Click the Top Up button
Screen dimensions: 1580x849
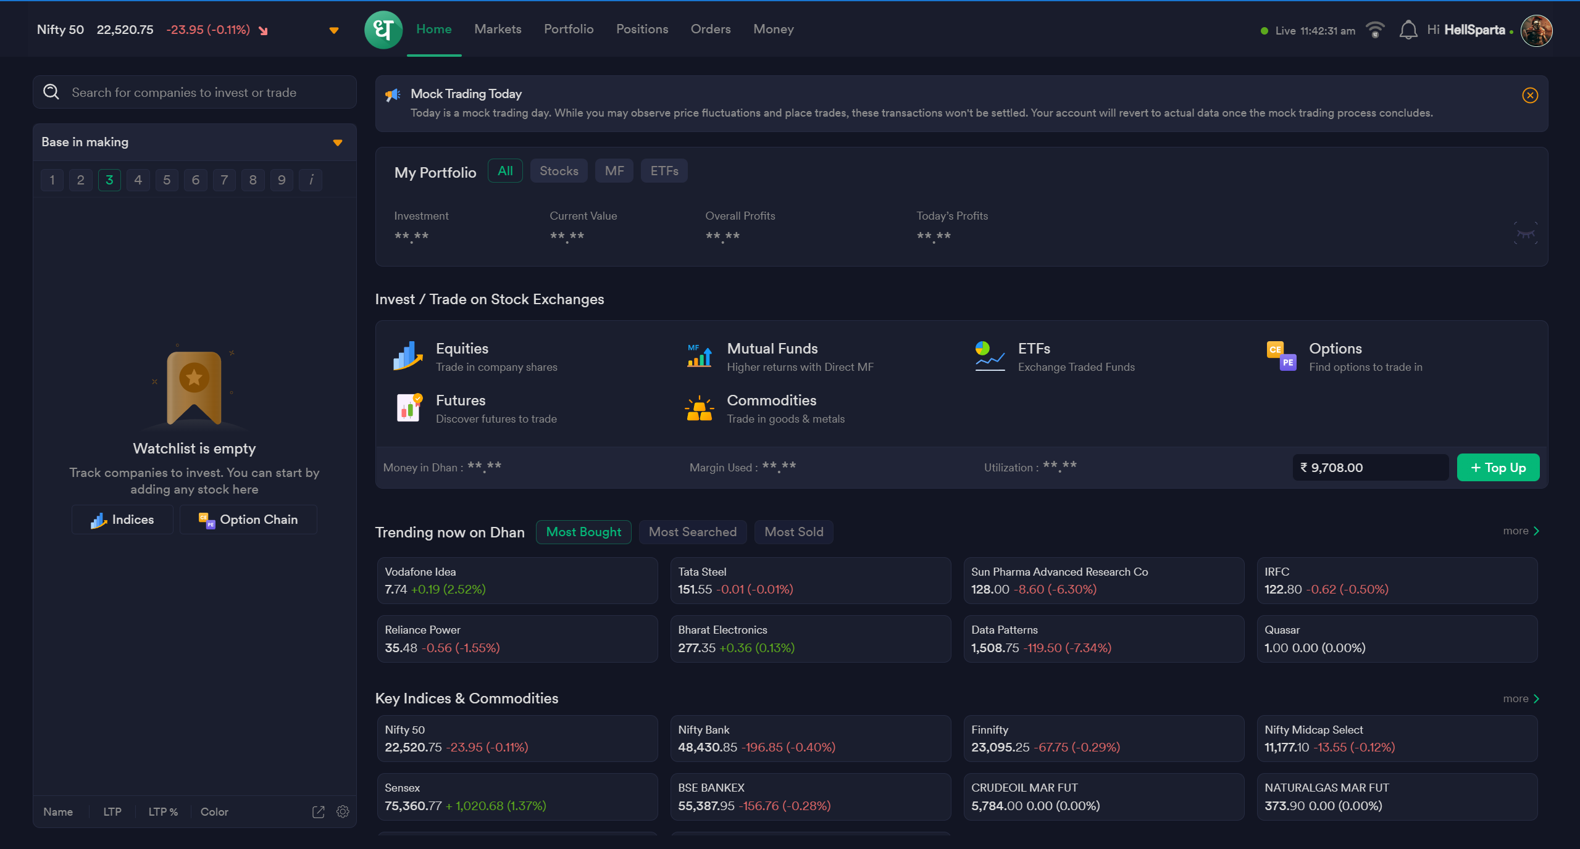pyautogui.click(x=1497, y=468)
